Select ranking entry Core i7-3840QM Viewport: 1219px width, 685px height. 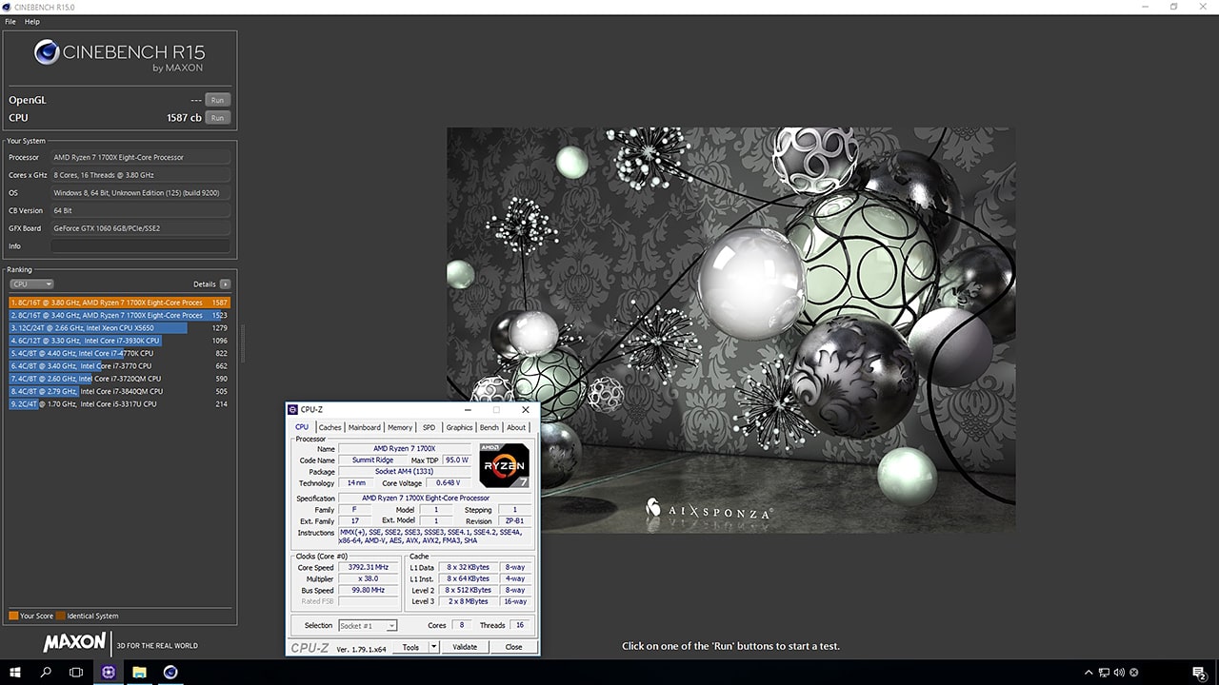[x=120, y=391]
